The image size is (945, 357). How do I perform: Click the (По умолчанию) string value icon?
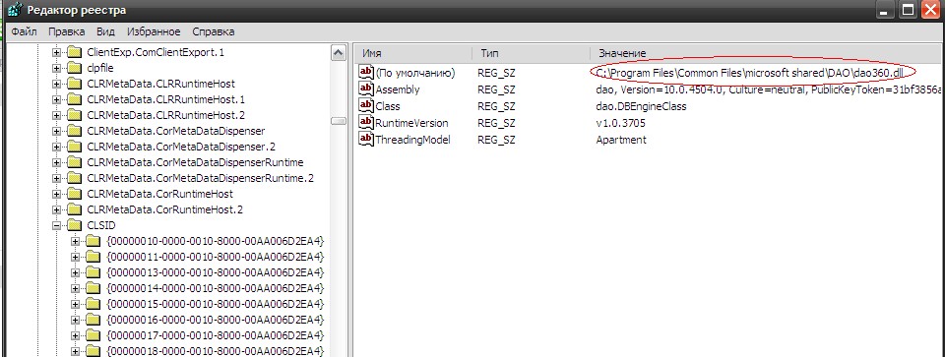[366, 73]
